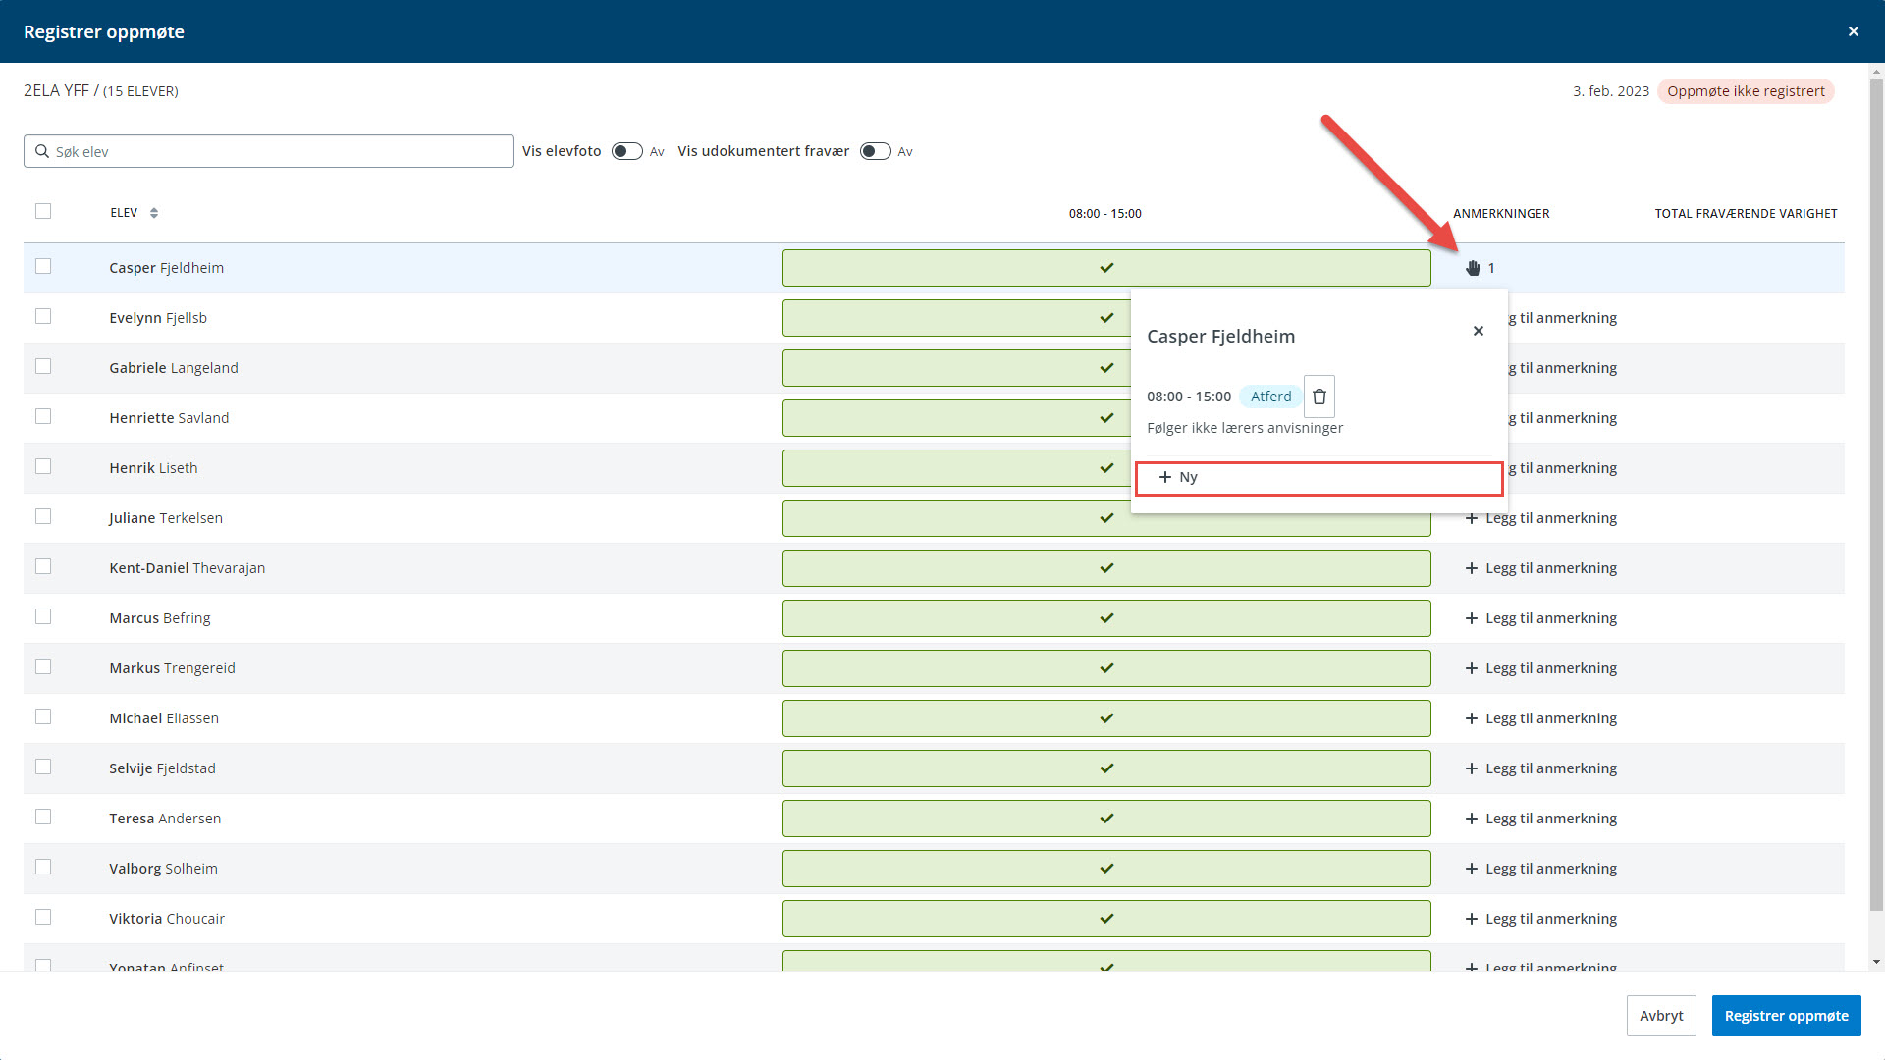Add remark for Viktoria Choucair
1885x1060 pixels.
tap(1541, 919)
